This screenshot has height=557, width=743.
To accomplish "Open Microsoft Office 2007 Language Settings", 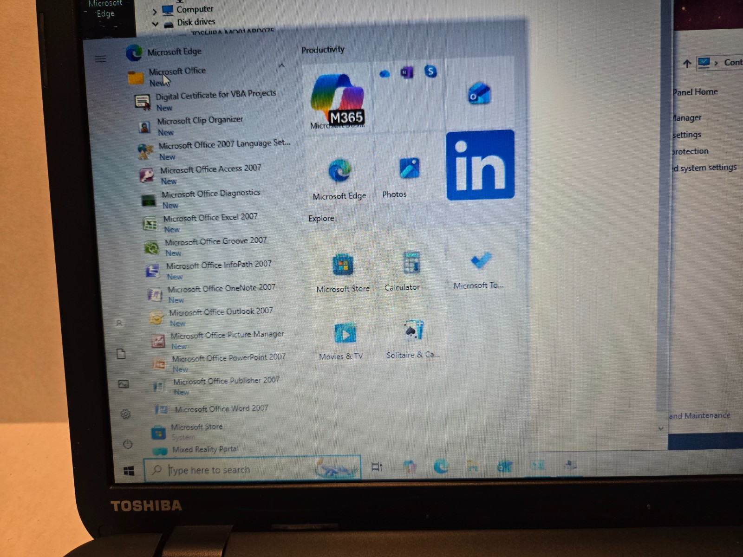I will [x=214, y=150].
